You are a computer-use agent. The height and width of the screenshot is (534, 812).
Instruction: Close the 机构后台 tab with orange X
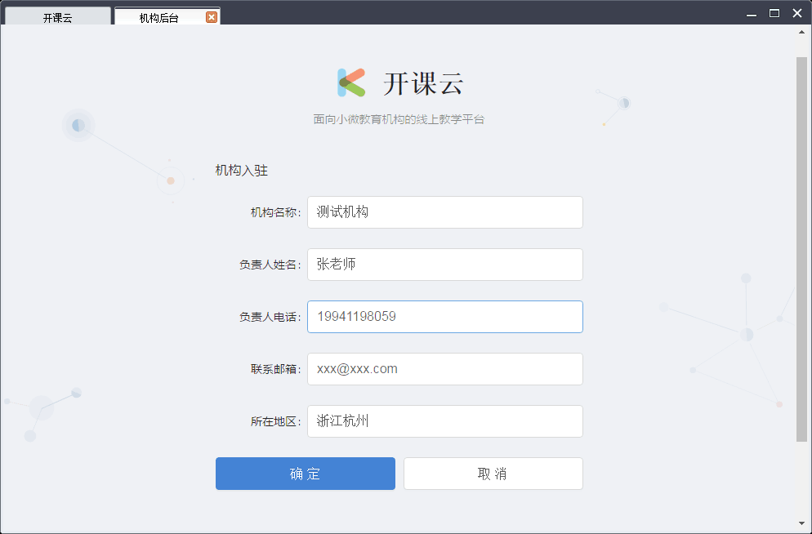(212, 17)
